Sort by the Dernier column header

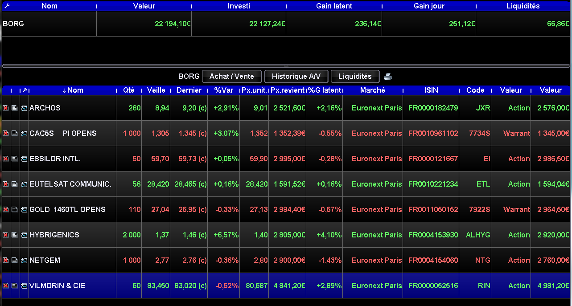(189, 90)
